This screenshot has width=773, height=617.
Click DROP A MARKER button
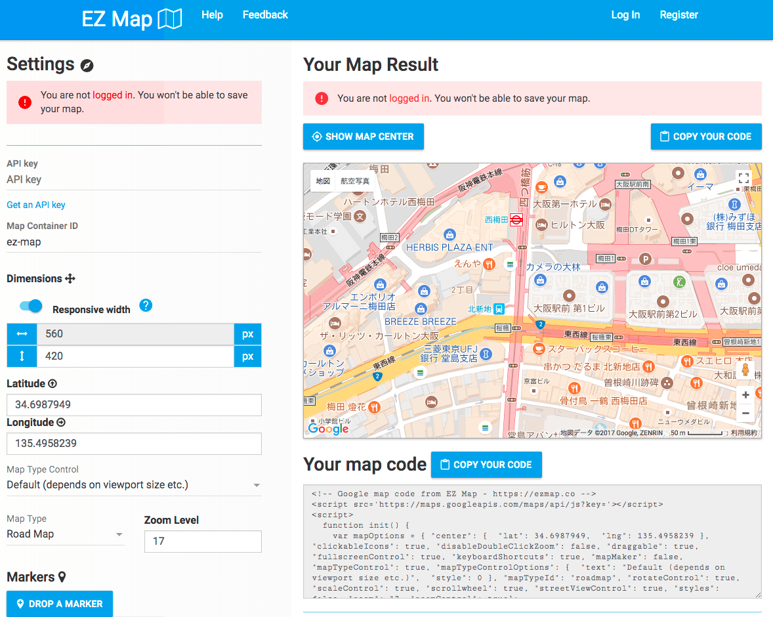point(60,604)
